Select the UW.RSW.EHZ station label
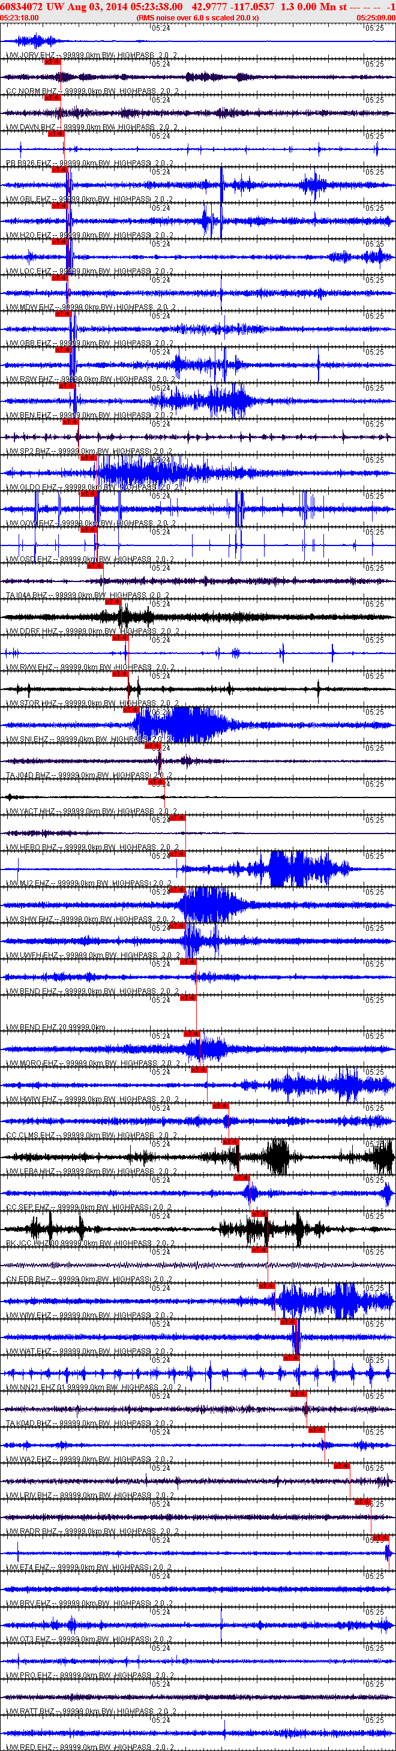 coord(29,379)
